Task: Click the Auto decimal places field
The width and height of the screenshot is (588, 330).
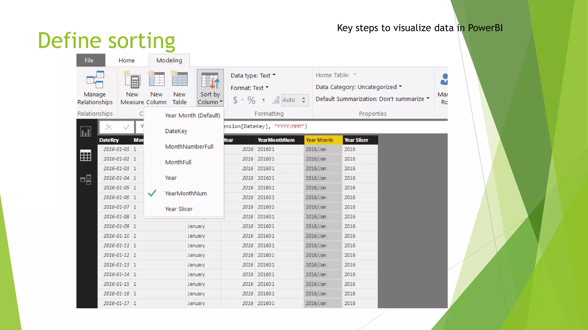Action: (x=295, y=100)
